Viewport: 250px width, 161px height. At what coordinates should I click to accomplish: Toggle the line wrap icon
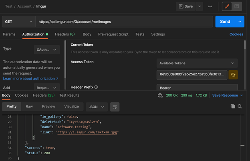pyautogui.click(x=115, y=107)
